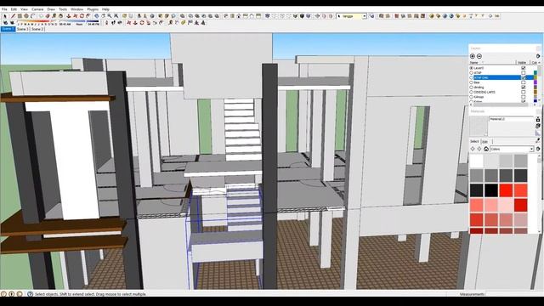Select the Tape Measure tool
The width and height of the screenshot is (544, 306).
[170, 23]
